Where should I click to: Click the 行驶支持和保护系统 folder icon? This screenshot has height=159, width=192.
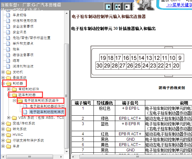click(x=9, y=140)
